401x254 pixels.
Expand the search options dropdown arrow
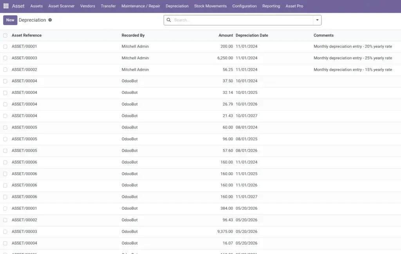coord(317,20)
